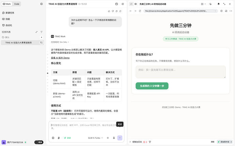Click 添加到对话 · 2 button
The width and height of the screenshot is (235, 146).
[225, 142]
